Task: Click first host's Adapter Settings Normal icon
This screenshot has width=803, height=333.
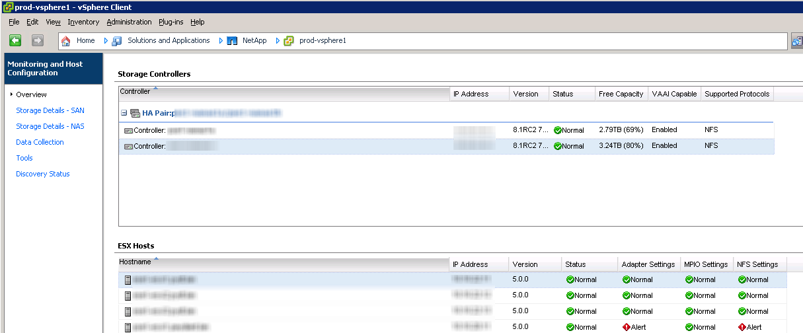Action: coord(626,279)
